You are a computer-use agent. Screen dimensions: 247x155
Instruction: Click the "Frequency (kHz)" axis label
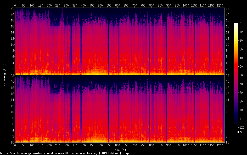(4, 75)
